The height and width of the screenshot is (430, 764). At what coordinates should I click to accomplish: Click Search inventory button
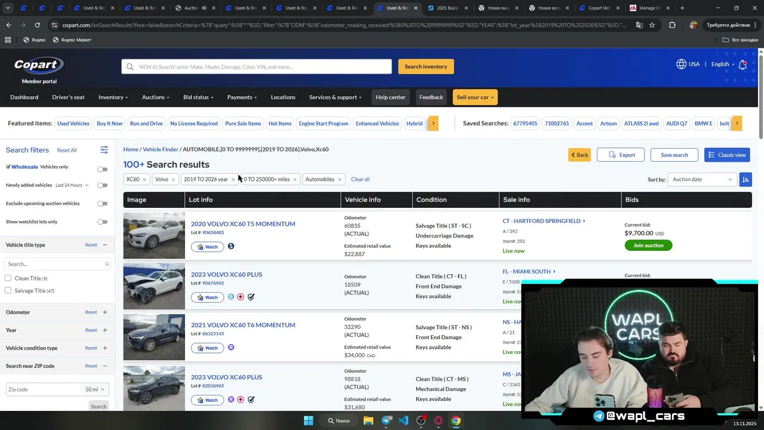point(426,66)
